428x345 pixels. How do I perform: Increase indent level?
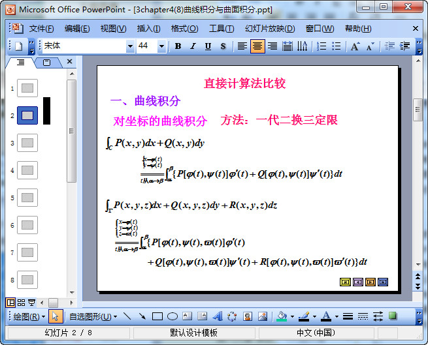404,46
